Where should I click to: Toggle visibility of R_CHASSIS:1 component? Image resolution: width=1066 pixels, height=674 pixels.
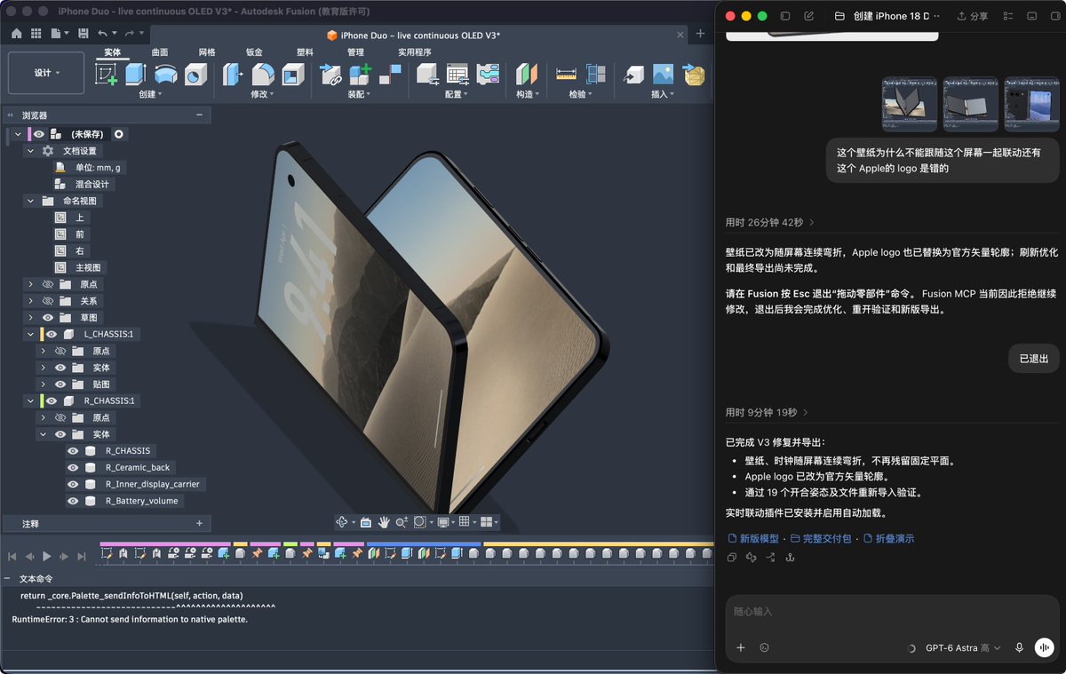tap(51, 400)
